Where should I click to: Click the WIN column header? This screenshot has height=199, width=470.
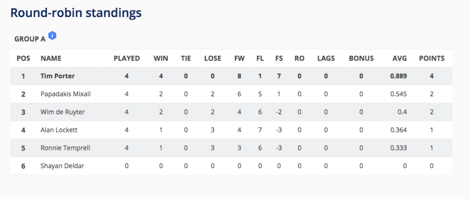click(161, 58)
